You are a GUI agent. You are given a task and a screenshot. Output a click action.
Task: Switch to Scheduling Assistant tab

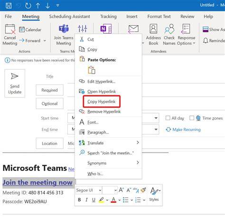69,17
